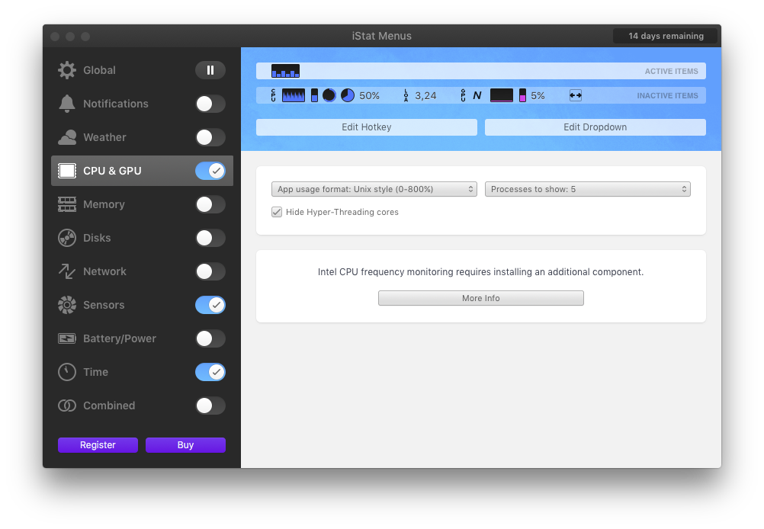The width and height of the screenshot is (764, 529).
Task: Click the Battery/Power icon
Action: (x=67, y=338)
